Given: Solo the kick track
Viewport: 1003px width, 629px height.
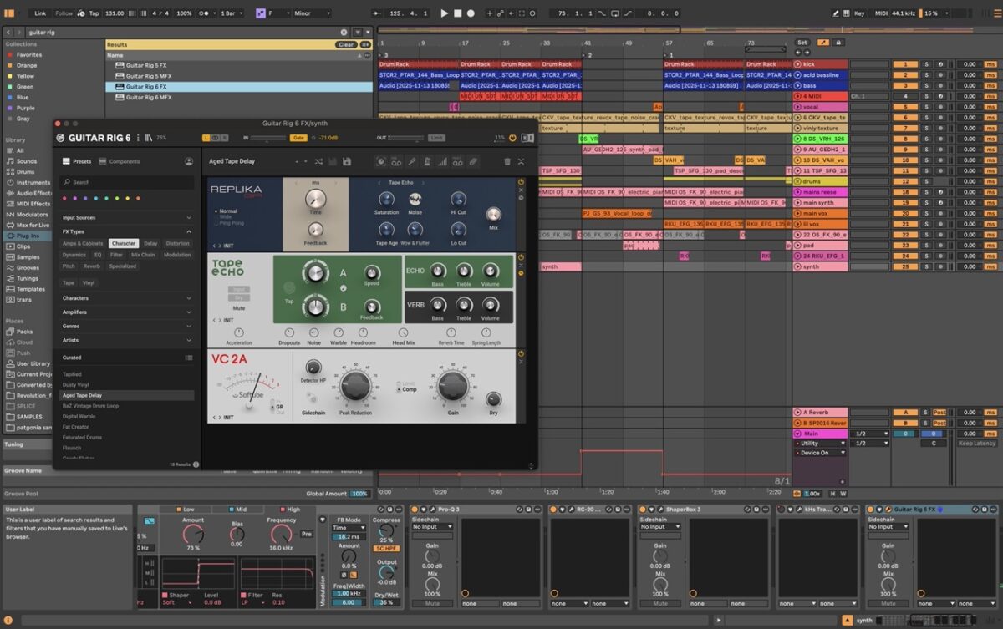Looking at the screenshot, I should click(927, 63).
